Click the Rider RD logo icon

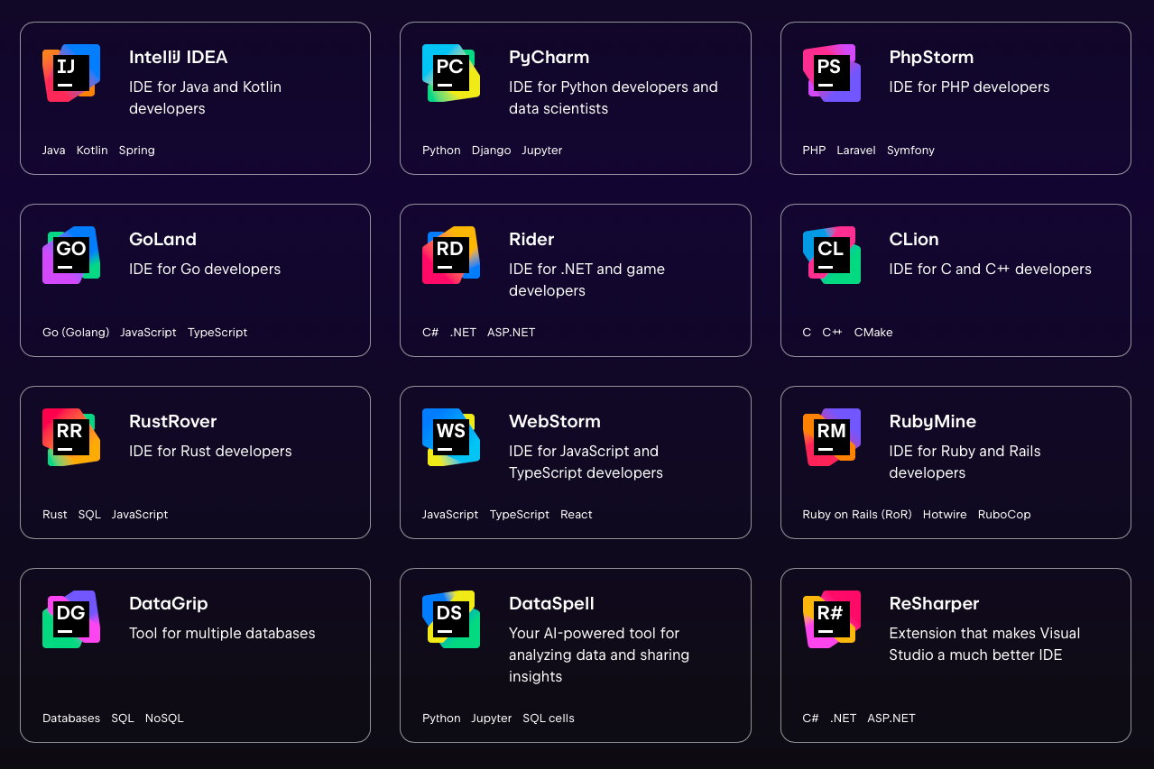pyautogui.click(x=451, y=255)
